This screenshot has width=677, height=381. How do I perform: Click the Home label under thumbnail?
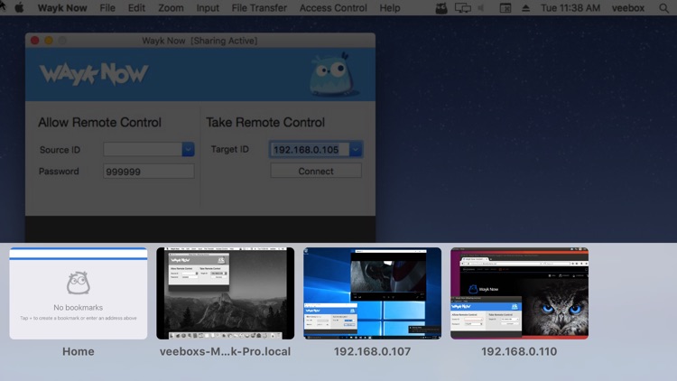point(79,351)
